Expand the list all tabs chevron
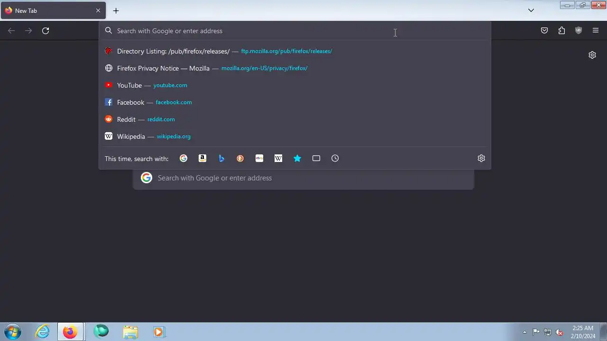This screenshot has height=341, width=607. tap(531, 10)
